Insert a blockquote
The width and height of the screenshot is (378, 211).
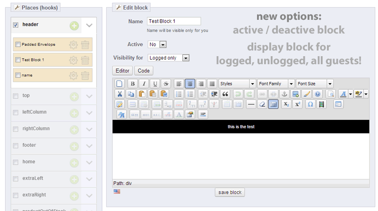[225, 94]
